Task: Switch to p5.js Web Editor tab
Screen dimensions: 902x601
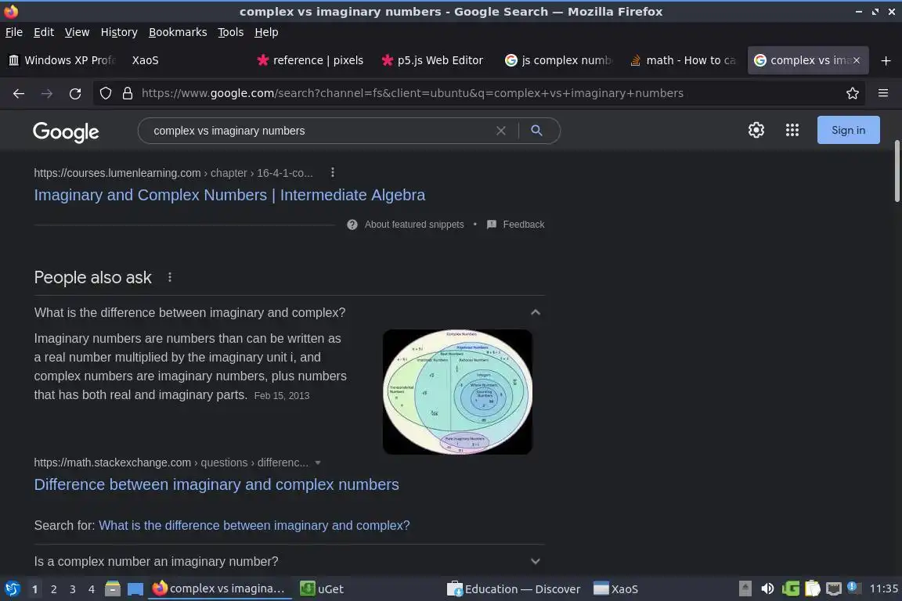Action: [x=434, y=60]
